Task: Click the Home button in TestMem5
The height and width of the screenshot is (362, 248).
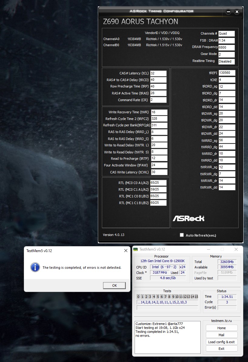Action: point(221,328)
